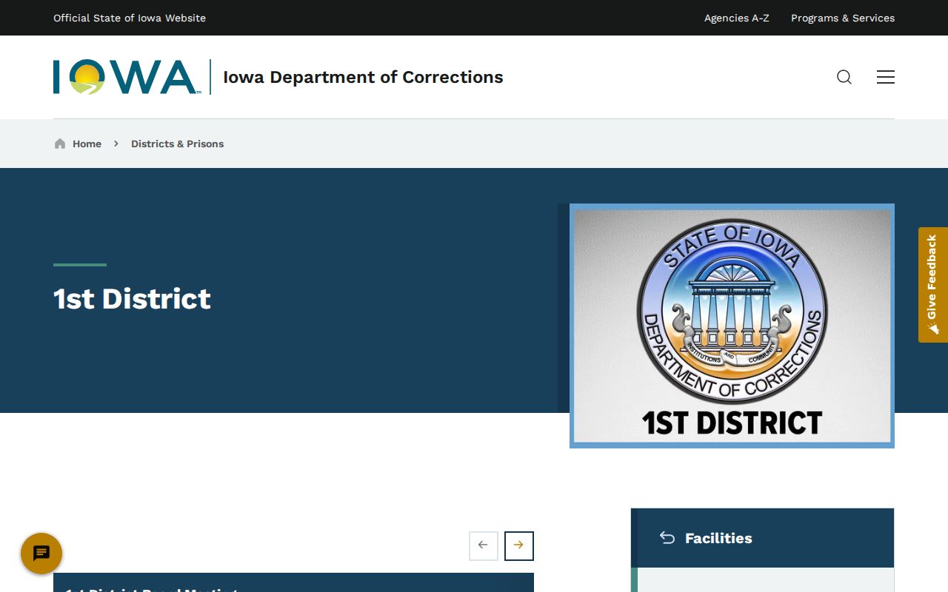Open Programs & Services link
The image size is (948, 592).
tap(843, 18)
